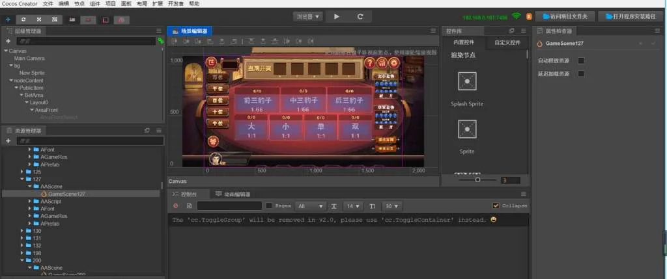Pop out the asset manager panel
The width and height of the screenshot is (667, 279).
point(147,130)
